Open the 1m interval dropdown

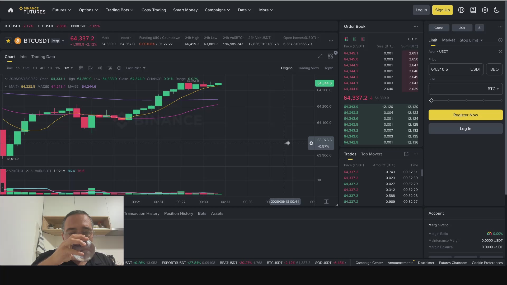(x=68, y=68)
